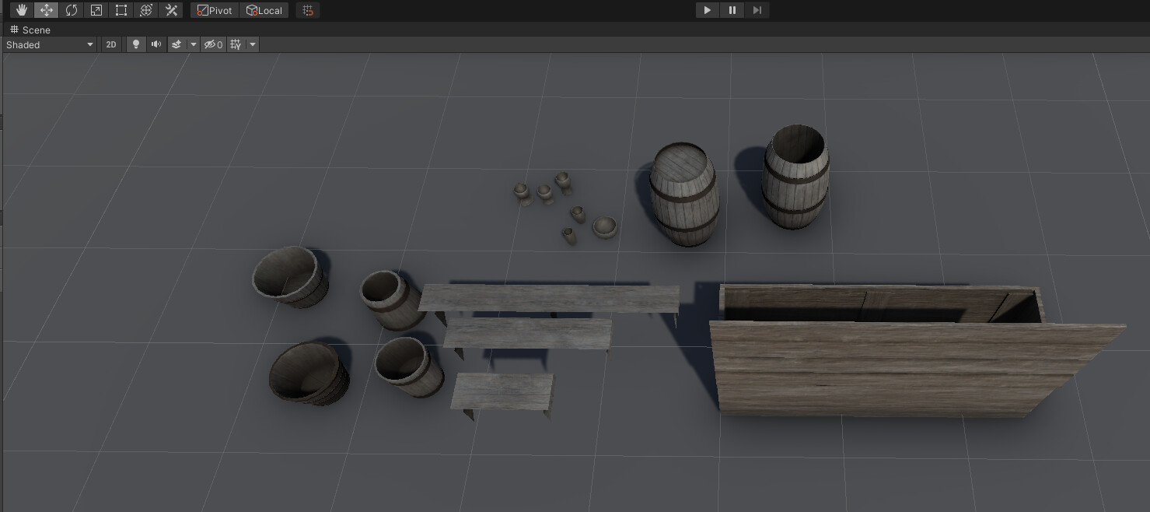Click the grid snapping toggle icon
This screenshot has width=1150, height=512.
tap(307, 10)
